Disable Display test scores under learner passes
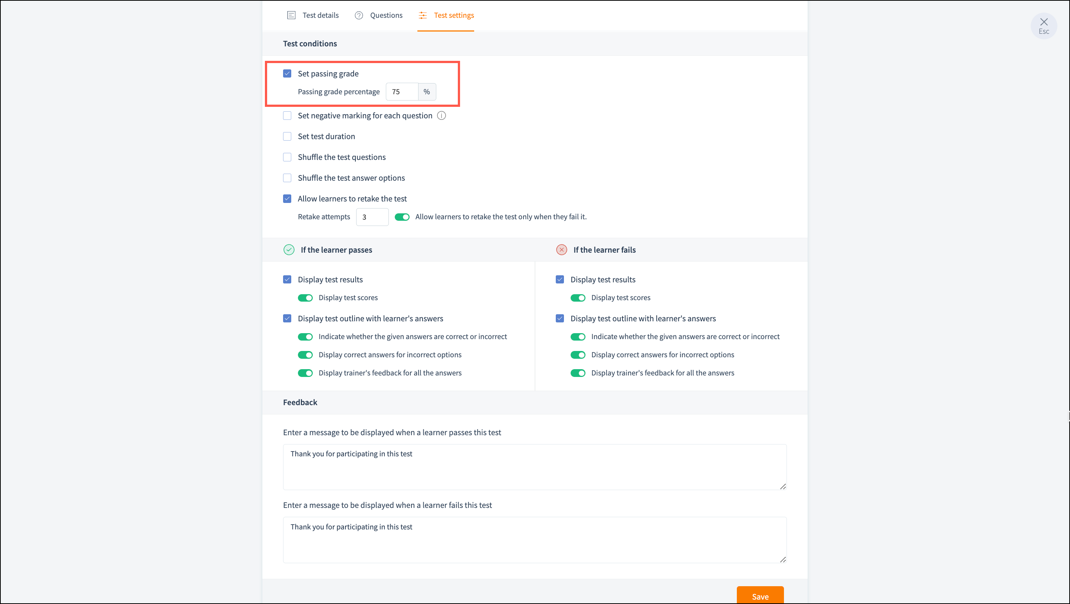The image size is (1070, 604). (x=305, y=298)
